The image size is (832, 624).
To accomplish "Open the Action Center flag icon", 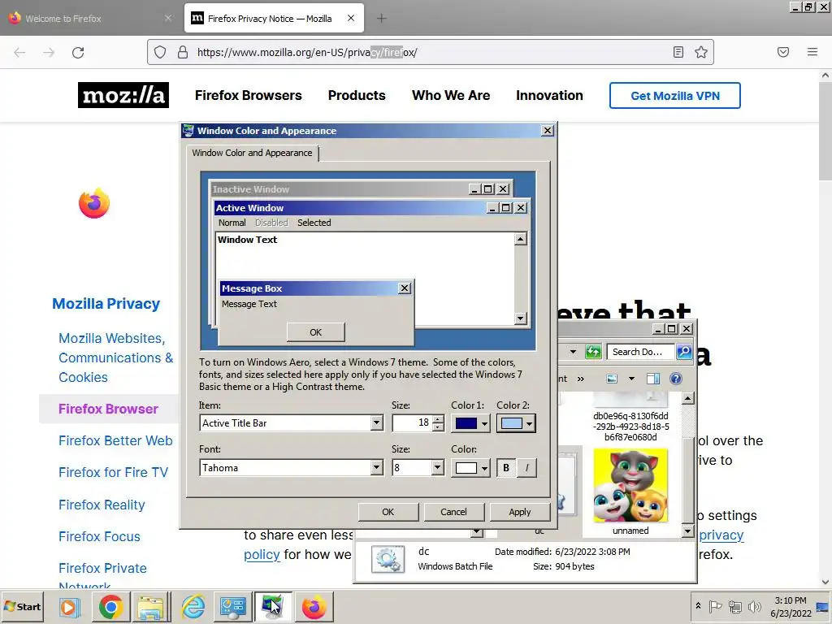I will click(715, 606).
